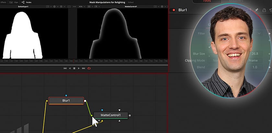Toggle keyframe diamond on the Clipping Mode row
The image size is (272, 133).
click(269, 61)
